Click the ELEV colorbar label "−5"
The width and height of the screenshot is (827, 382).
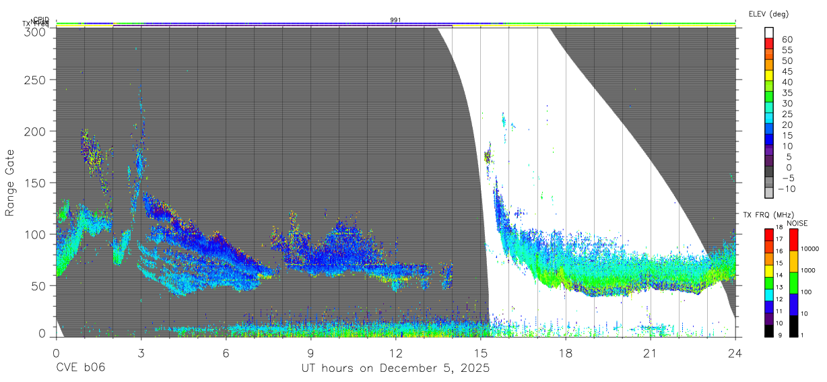(788, 179)
